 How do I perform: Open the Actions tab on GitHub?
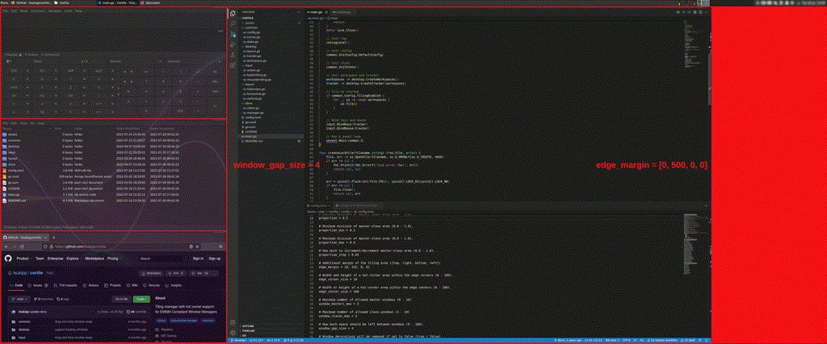pos(90,285)
